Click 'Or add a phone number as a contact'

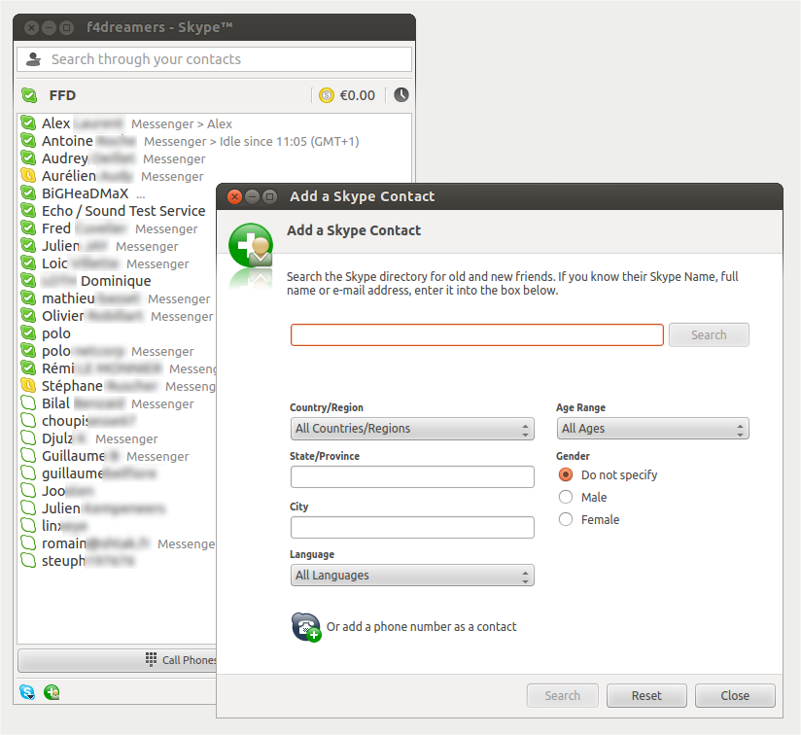point(422,627)
